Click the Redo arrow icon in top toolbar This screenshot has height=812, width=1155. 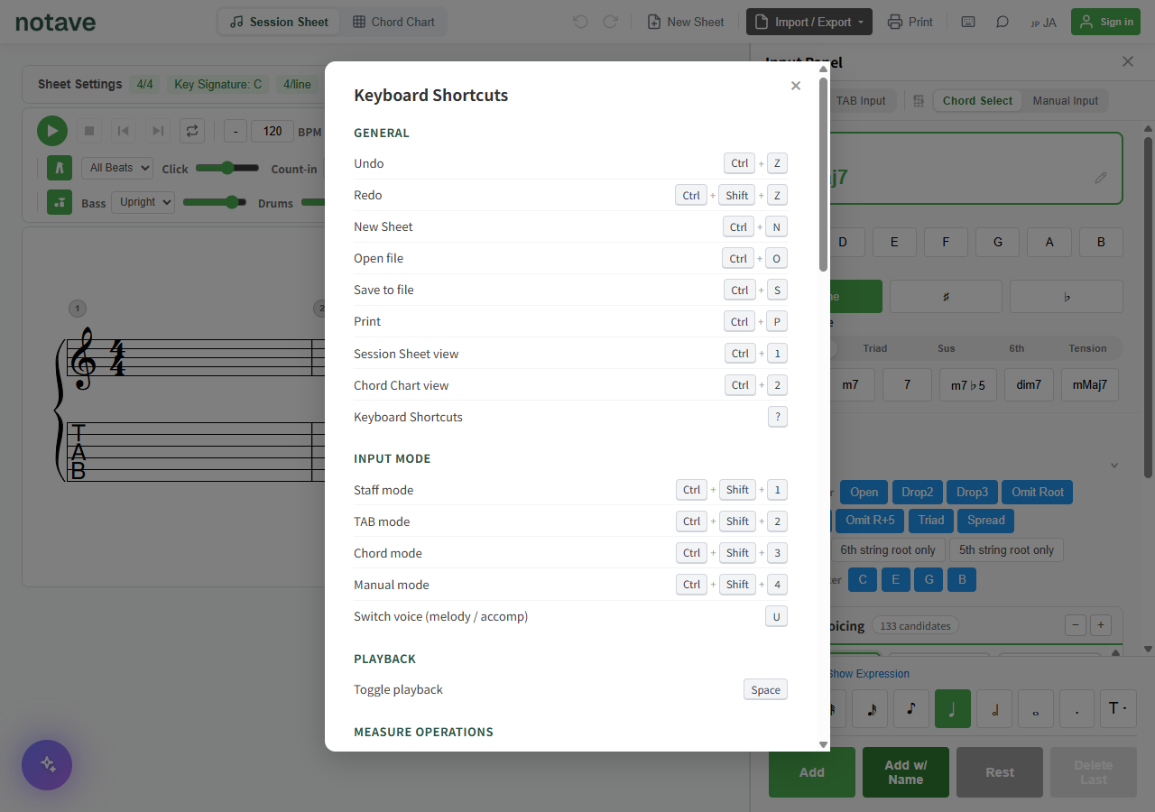click(611, 22)
